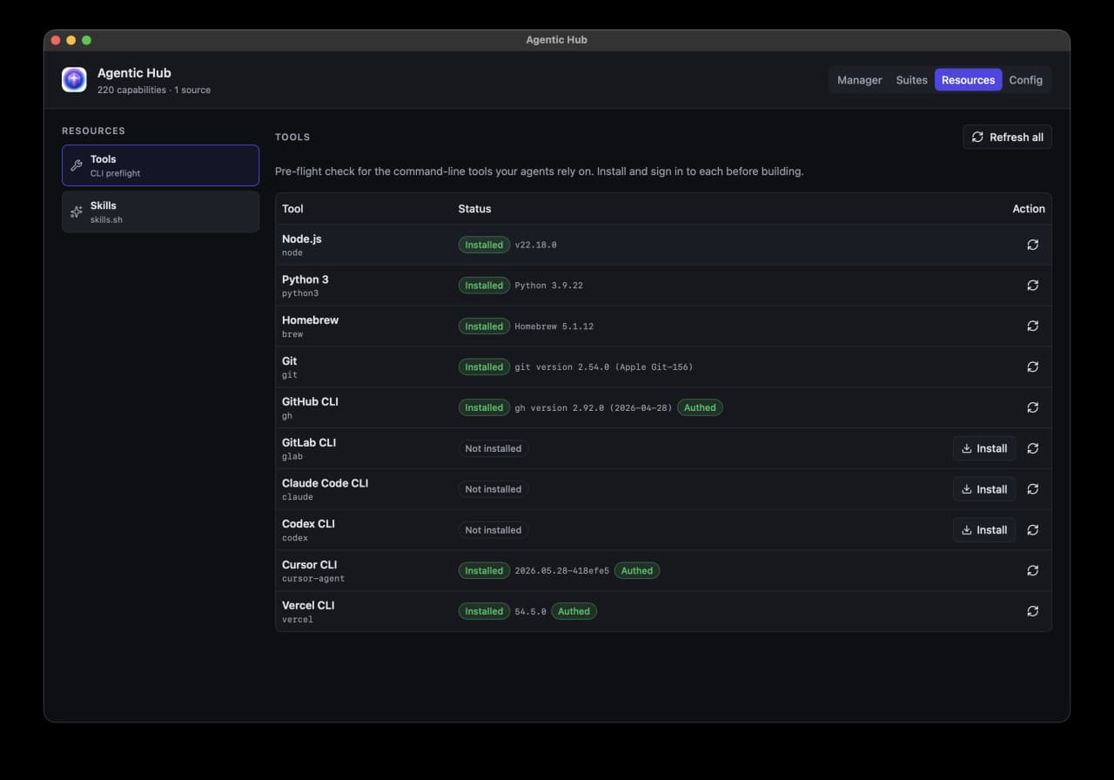This screenshot has width=1114, height=780.
Task: Click the Vercel version 54.5.0 text
Action: point(530,611)
